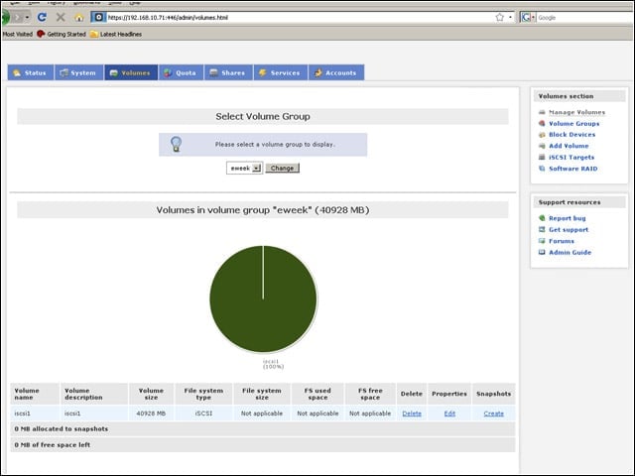Open the address bar dropdown arrow near star

coord(510,17)
